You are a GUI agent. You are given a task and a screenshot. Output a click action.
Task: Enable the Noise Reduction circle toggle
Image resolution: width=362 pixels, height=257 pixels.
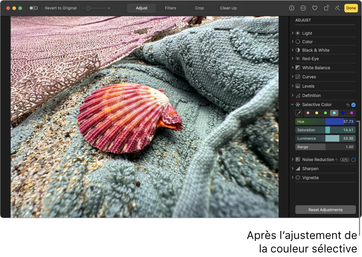353,160
